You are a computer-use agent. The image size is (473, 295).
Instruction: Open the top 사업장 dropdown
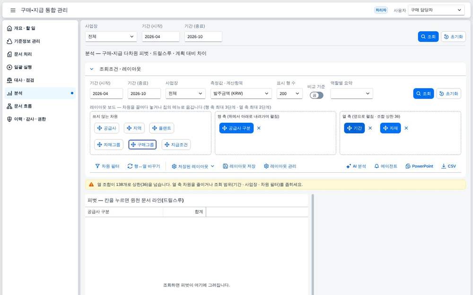coord(111,36)
